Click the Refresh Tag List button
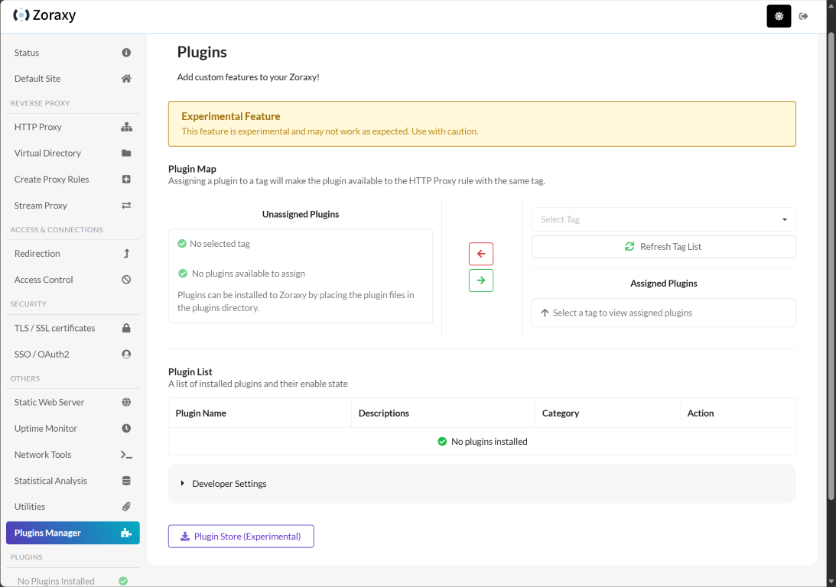This screenshot has height=587, width=836. pyautogui.click(x=663, y=247)
